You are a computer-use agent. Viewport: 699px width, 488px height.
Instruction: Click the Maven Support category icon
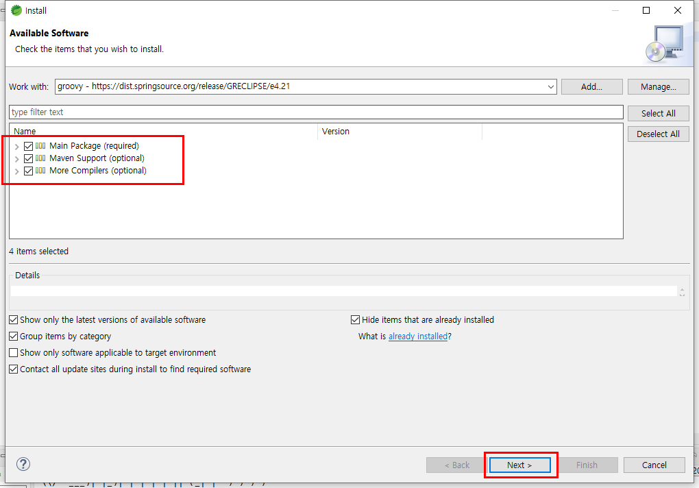[x=40, y=158]
